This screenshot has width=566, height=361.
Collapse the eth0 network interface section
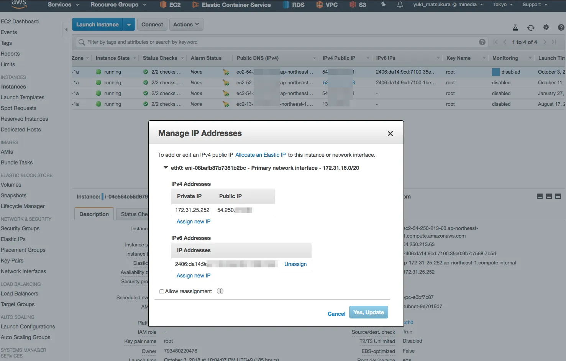coord(166,168)
